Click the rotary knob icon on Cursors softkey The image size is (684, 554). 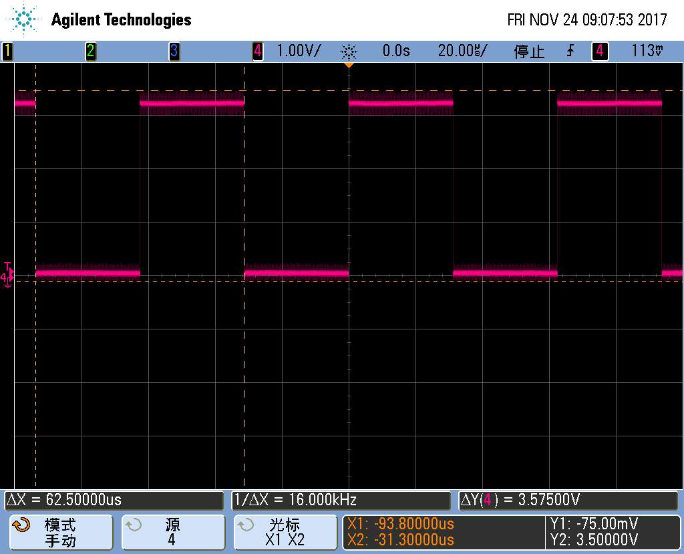(x=246, y=525)
